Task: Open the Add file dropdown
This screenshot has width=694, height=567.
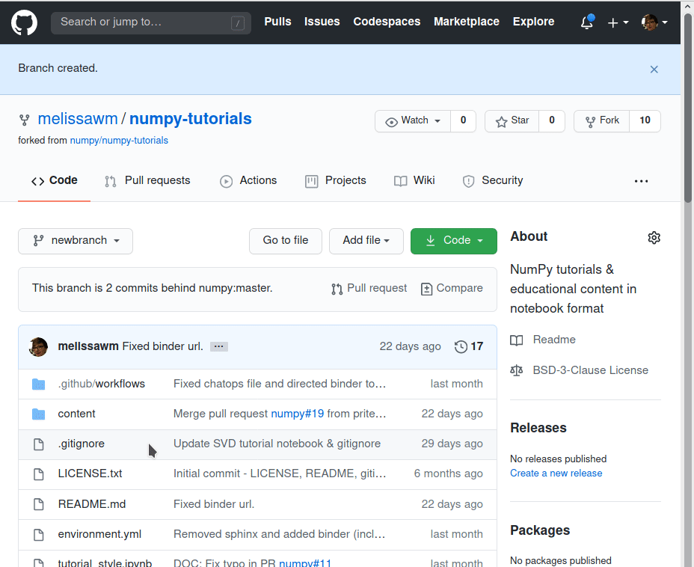Action: coord(366,241)
